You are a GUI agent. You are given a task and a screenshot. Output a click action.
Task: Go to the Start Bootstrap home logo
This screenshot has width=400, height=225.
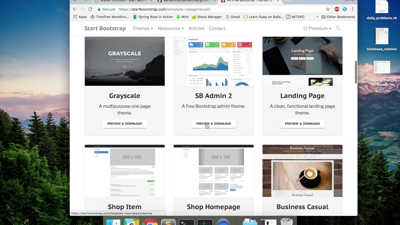coord(105,28)
